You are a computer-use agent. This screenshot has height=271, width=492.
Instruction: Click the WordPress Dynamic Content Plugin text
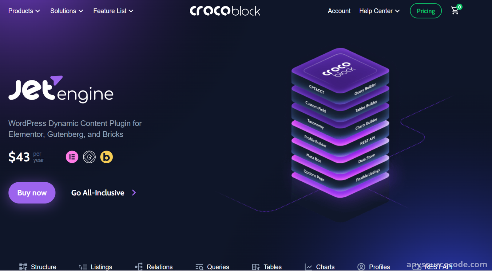[75, 129]
